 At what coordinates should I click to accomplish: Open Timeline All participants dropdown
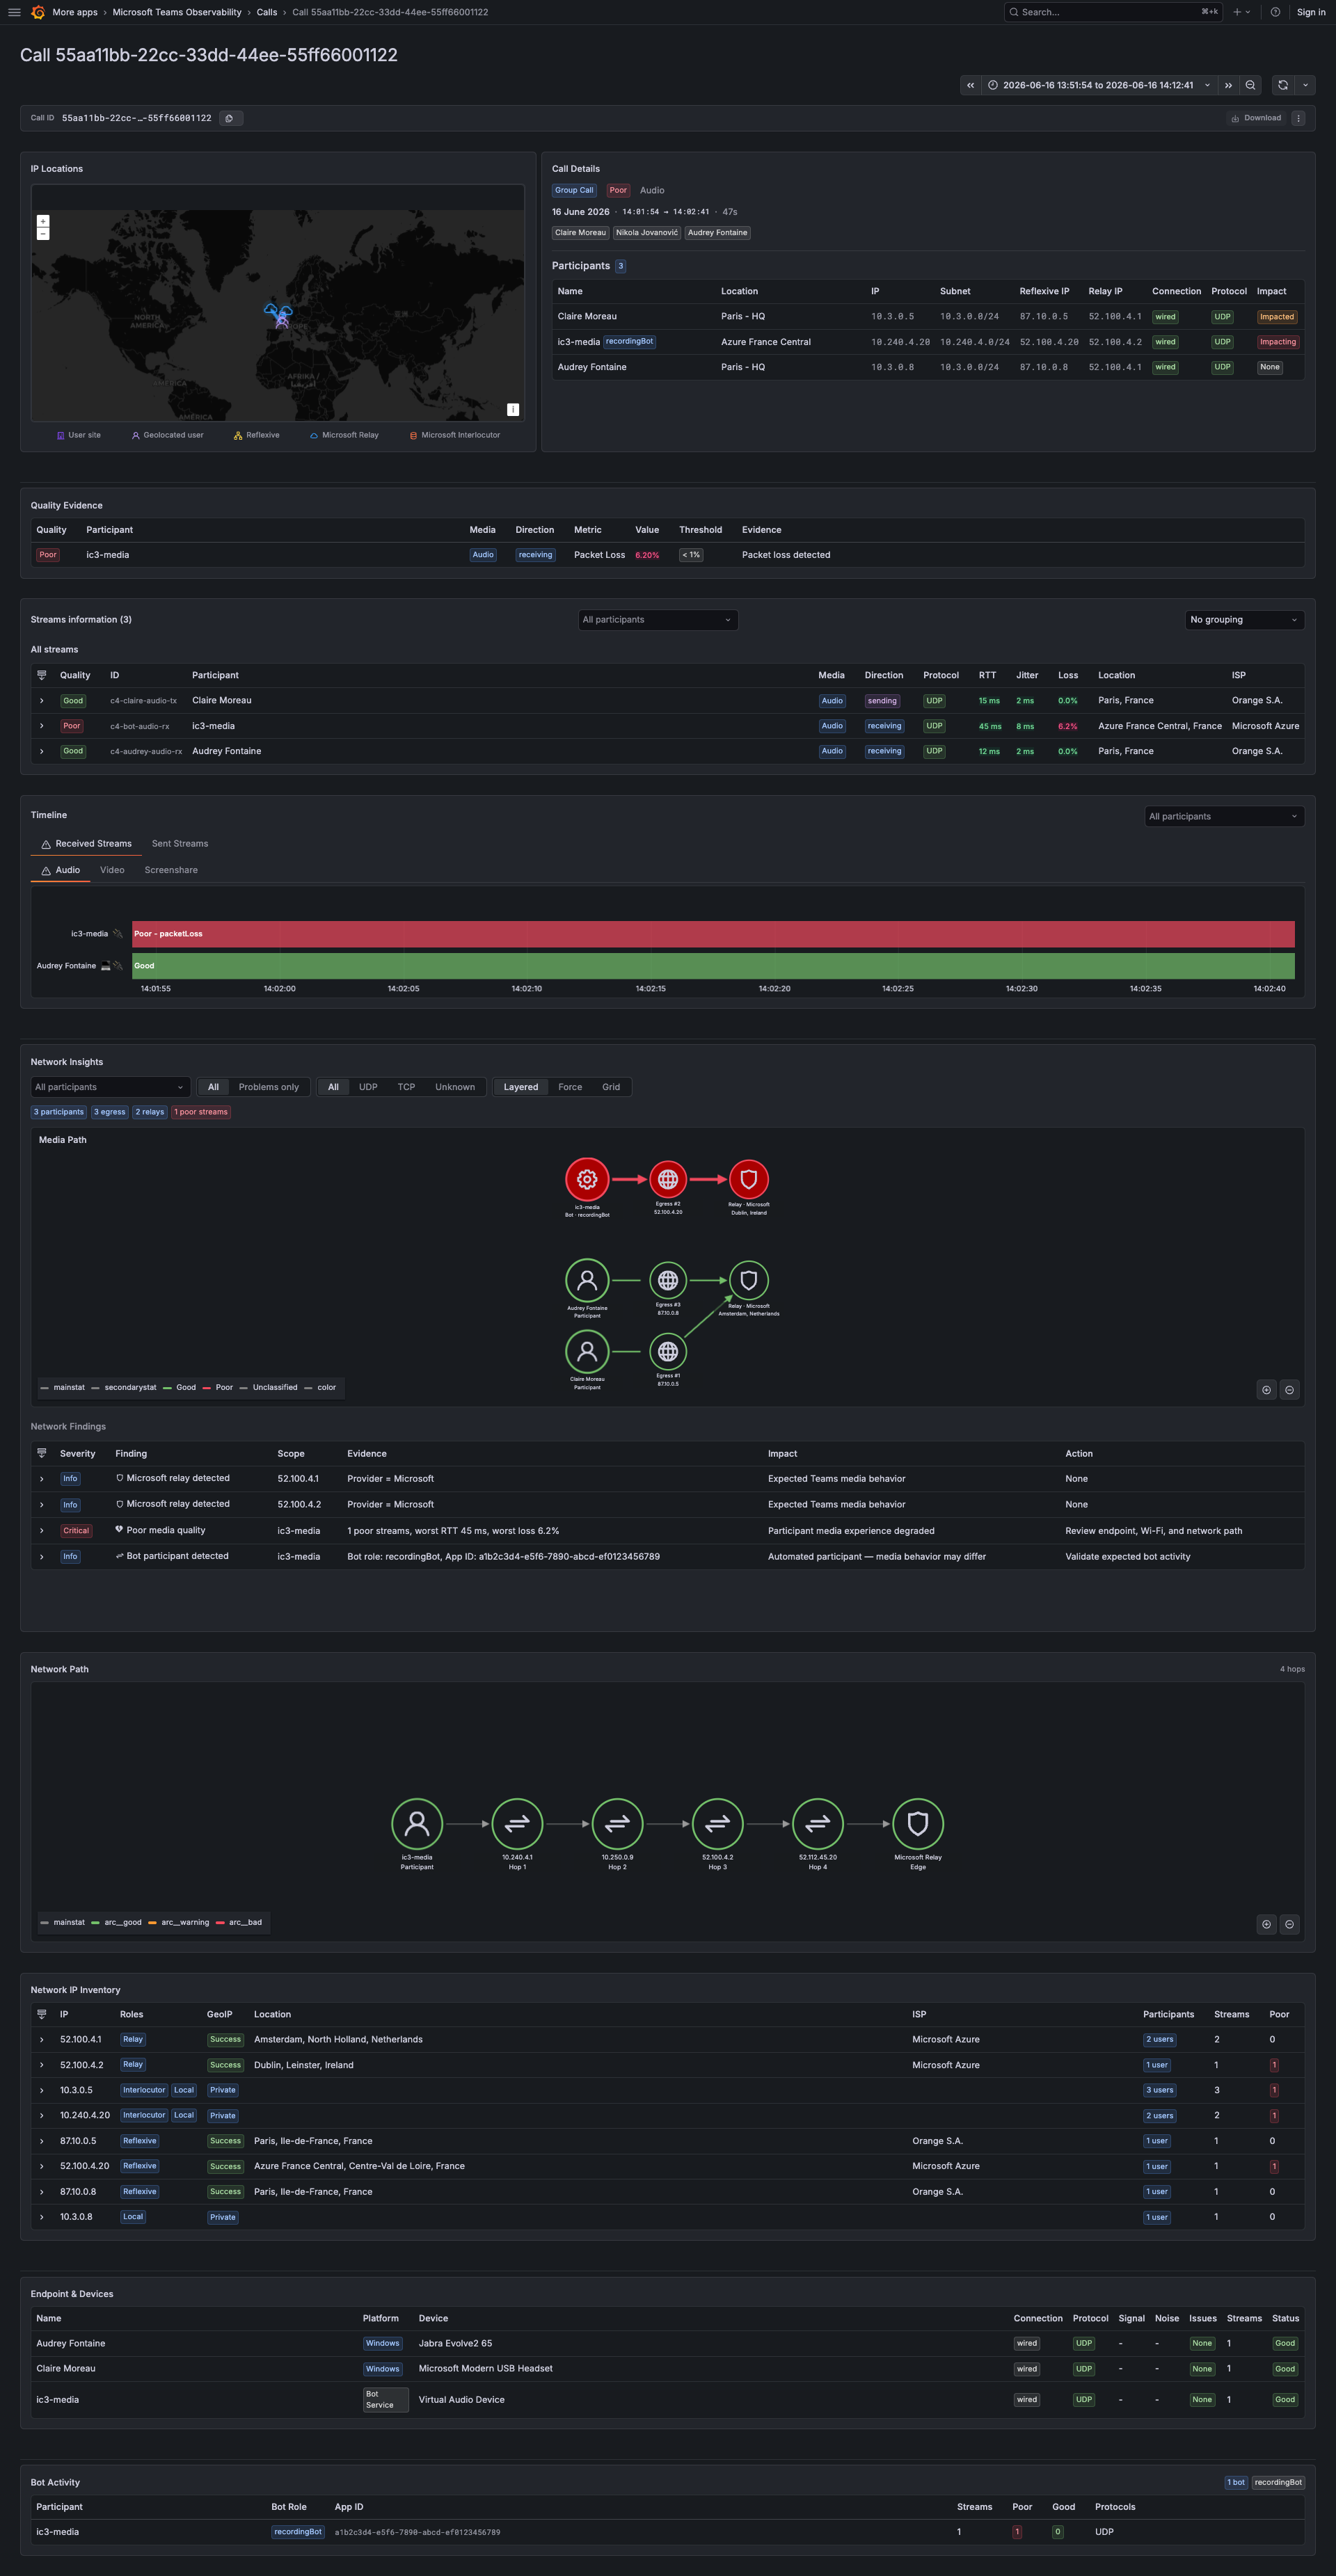1224,816
